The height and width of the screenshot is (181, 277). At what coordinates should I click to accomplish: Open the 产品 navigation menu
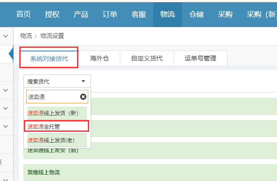click(x=81, y=14)
